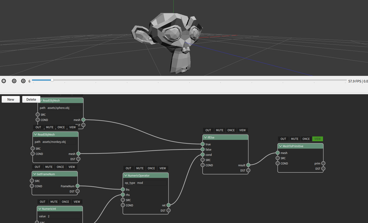The height and width of the screenshot is (223, 368).
Task: Click the FrameNum output socket on GetFrameNum
Action: (77, 186)
